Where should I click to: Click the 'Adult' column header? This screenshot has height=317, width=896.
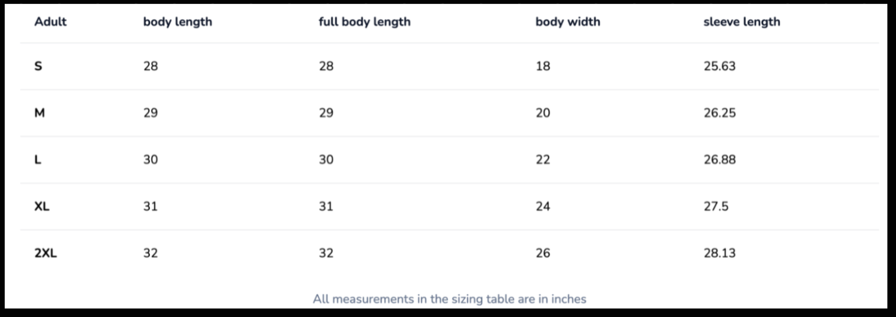point(50,22)
